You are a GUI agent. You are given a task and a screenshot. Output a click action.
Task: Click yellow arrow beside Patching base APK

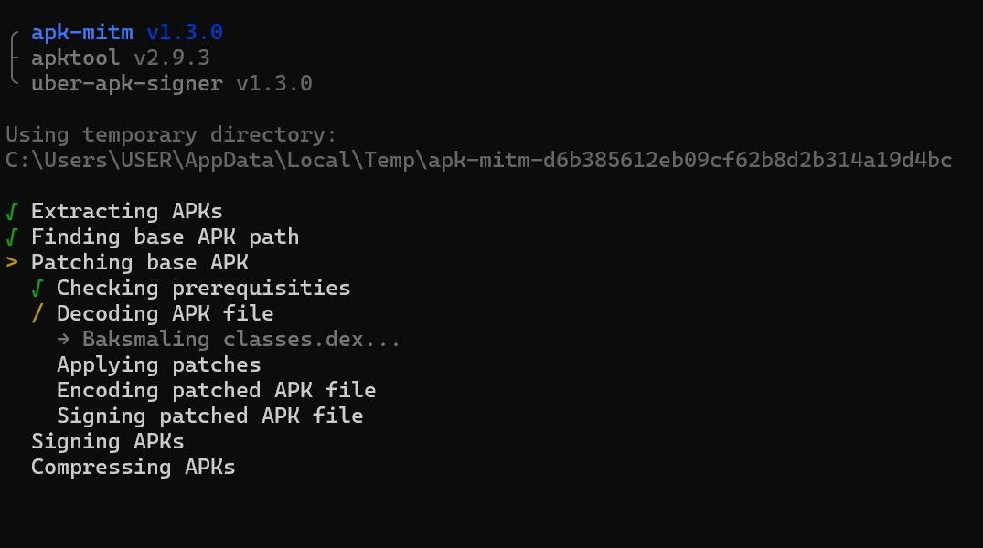[12, 262]
